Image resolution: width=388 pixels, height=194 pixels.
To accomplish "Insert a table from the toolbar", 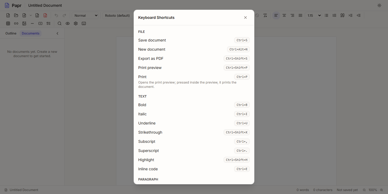I will pos(8,23).
